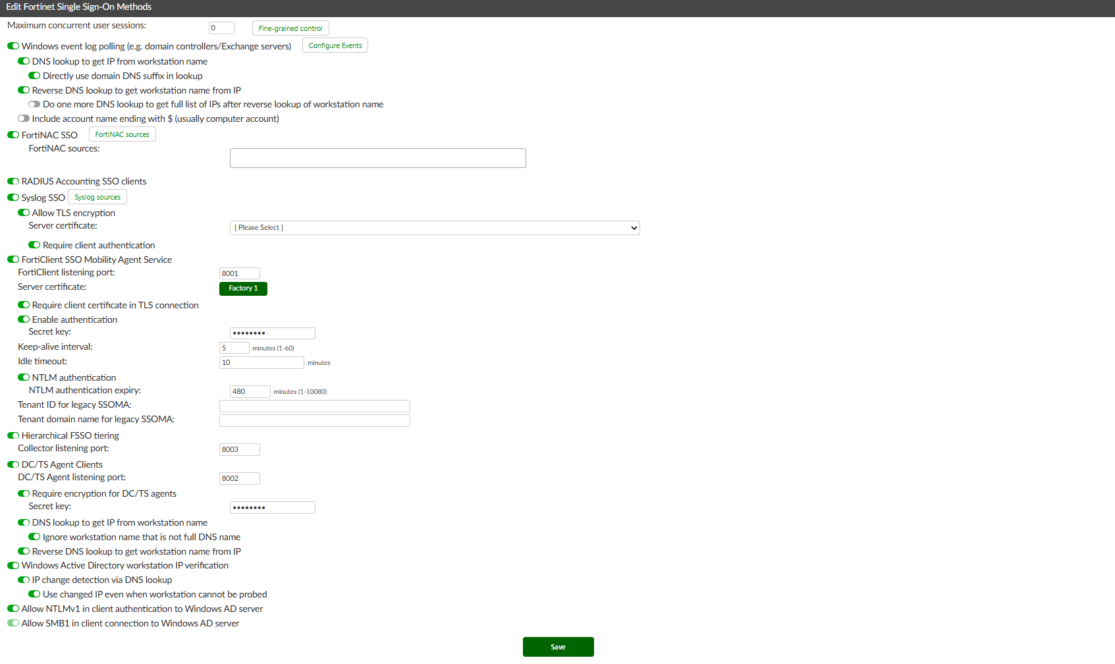Toggle RADIUS Accounting SSO clients
1115x664 pixels.
tap(13, 181)
